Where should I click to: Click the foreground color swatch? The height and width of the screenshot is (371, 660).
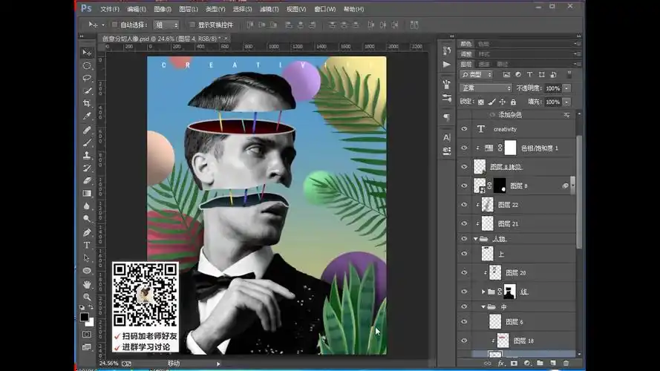pyautogui.click(x=85, y=317)
